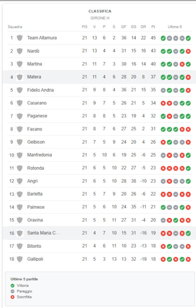The height and width of the screenshot is (308, 196).
Task: Click Team Altamura's most recent win icon
Action: pos(188,38)
